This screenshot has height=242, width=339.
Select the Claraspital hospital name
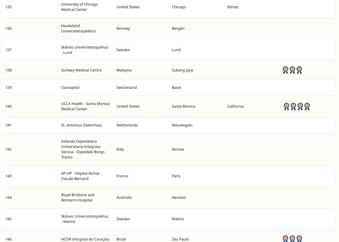click(x=70, y=88)
